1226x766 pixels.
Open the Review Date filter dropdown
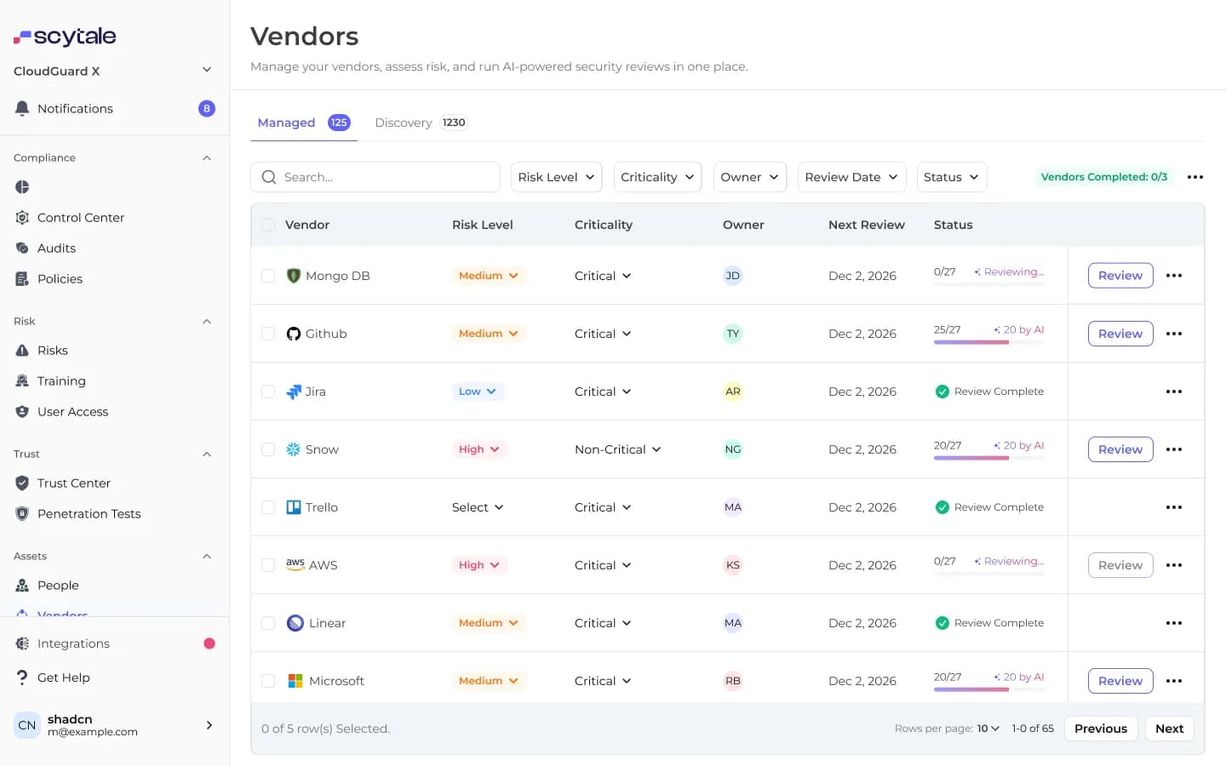(x=851, y=177)
